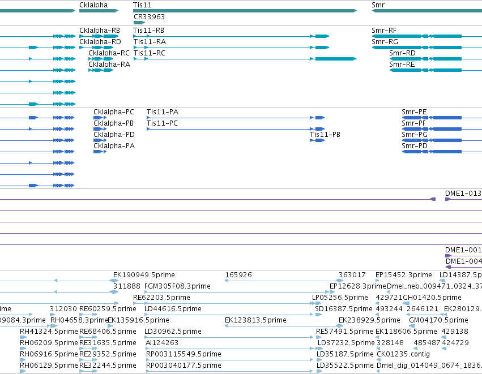This screenshot has height=374, width=482.
Task: Click the RE60259.5prime EST label
Action: coord(108,309)
